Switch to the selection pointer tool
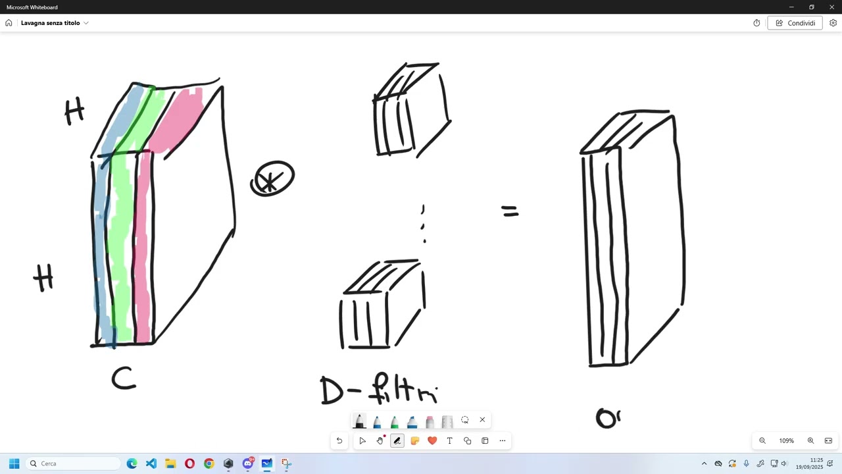 click(x=362, y=441)
